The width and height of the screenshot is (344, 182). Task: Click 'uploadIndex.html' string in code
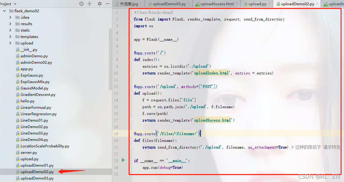pyautogui.click(x=211, y=73)
